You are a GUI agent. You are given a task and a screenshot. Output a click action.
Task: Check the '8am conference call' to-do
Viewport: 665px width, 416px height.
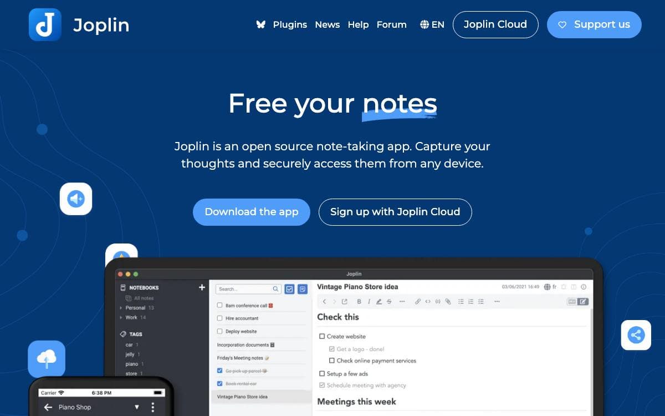(x=219, y=306)
